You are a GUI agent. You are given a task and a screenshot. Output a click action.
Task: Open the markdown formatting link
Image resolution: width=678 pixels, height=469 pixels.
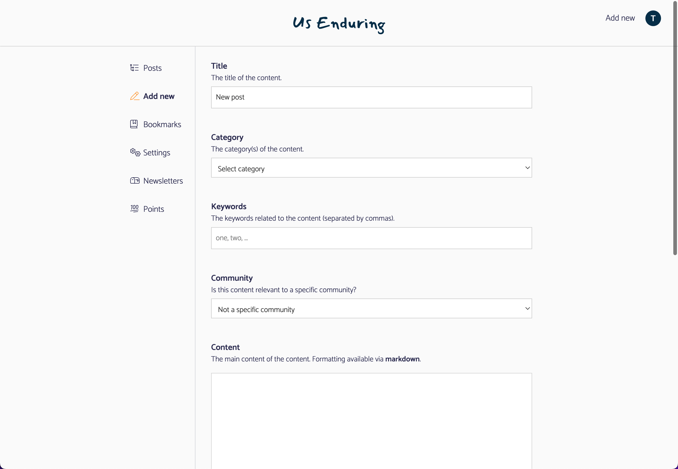point(402,359)
